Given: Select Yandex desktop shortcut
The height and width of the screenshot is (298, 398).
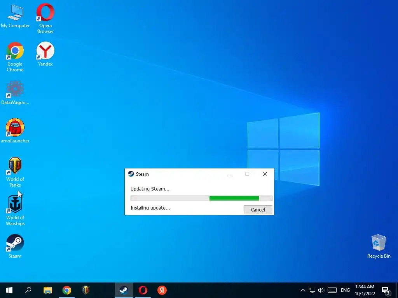Looking at the screenshot, I should (x=45, y=54).
